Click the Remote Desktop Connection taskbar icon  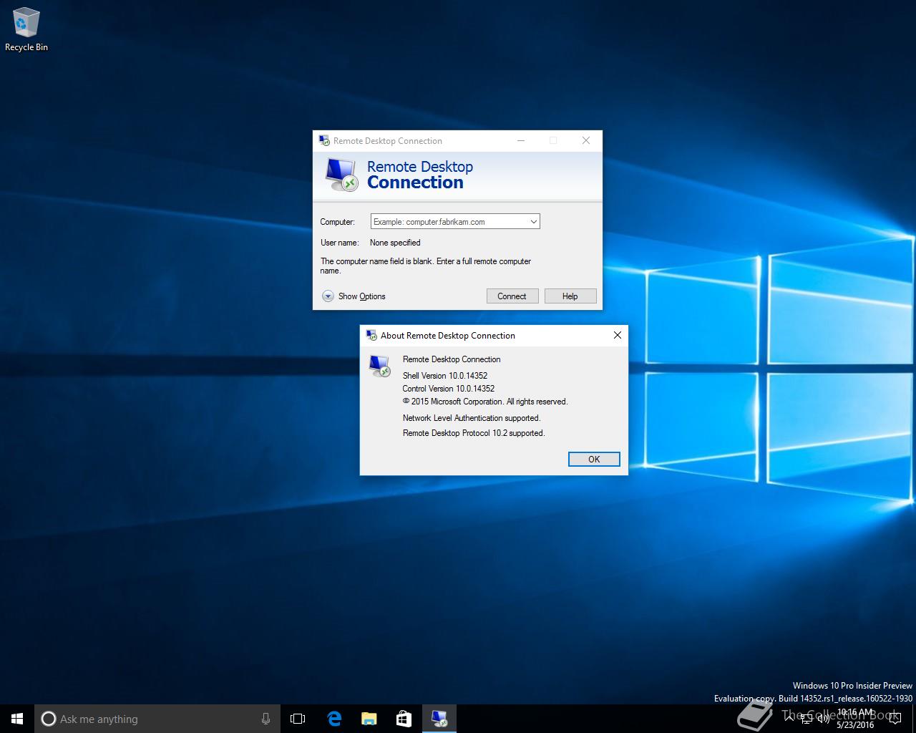click(439, 719)
